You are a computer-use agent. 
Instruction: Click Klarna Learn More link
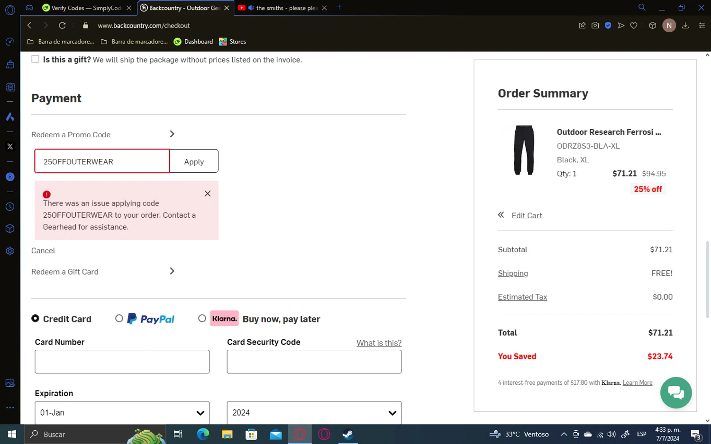638,382
